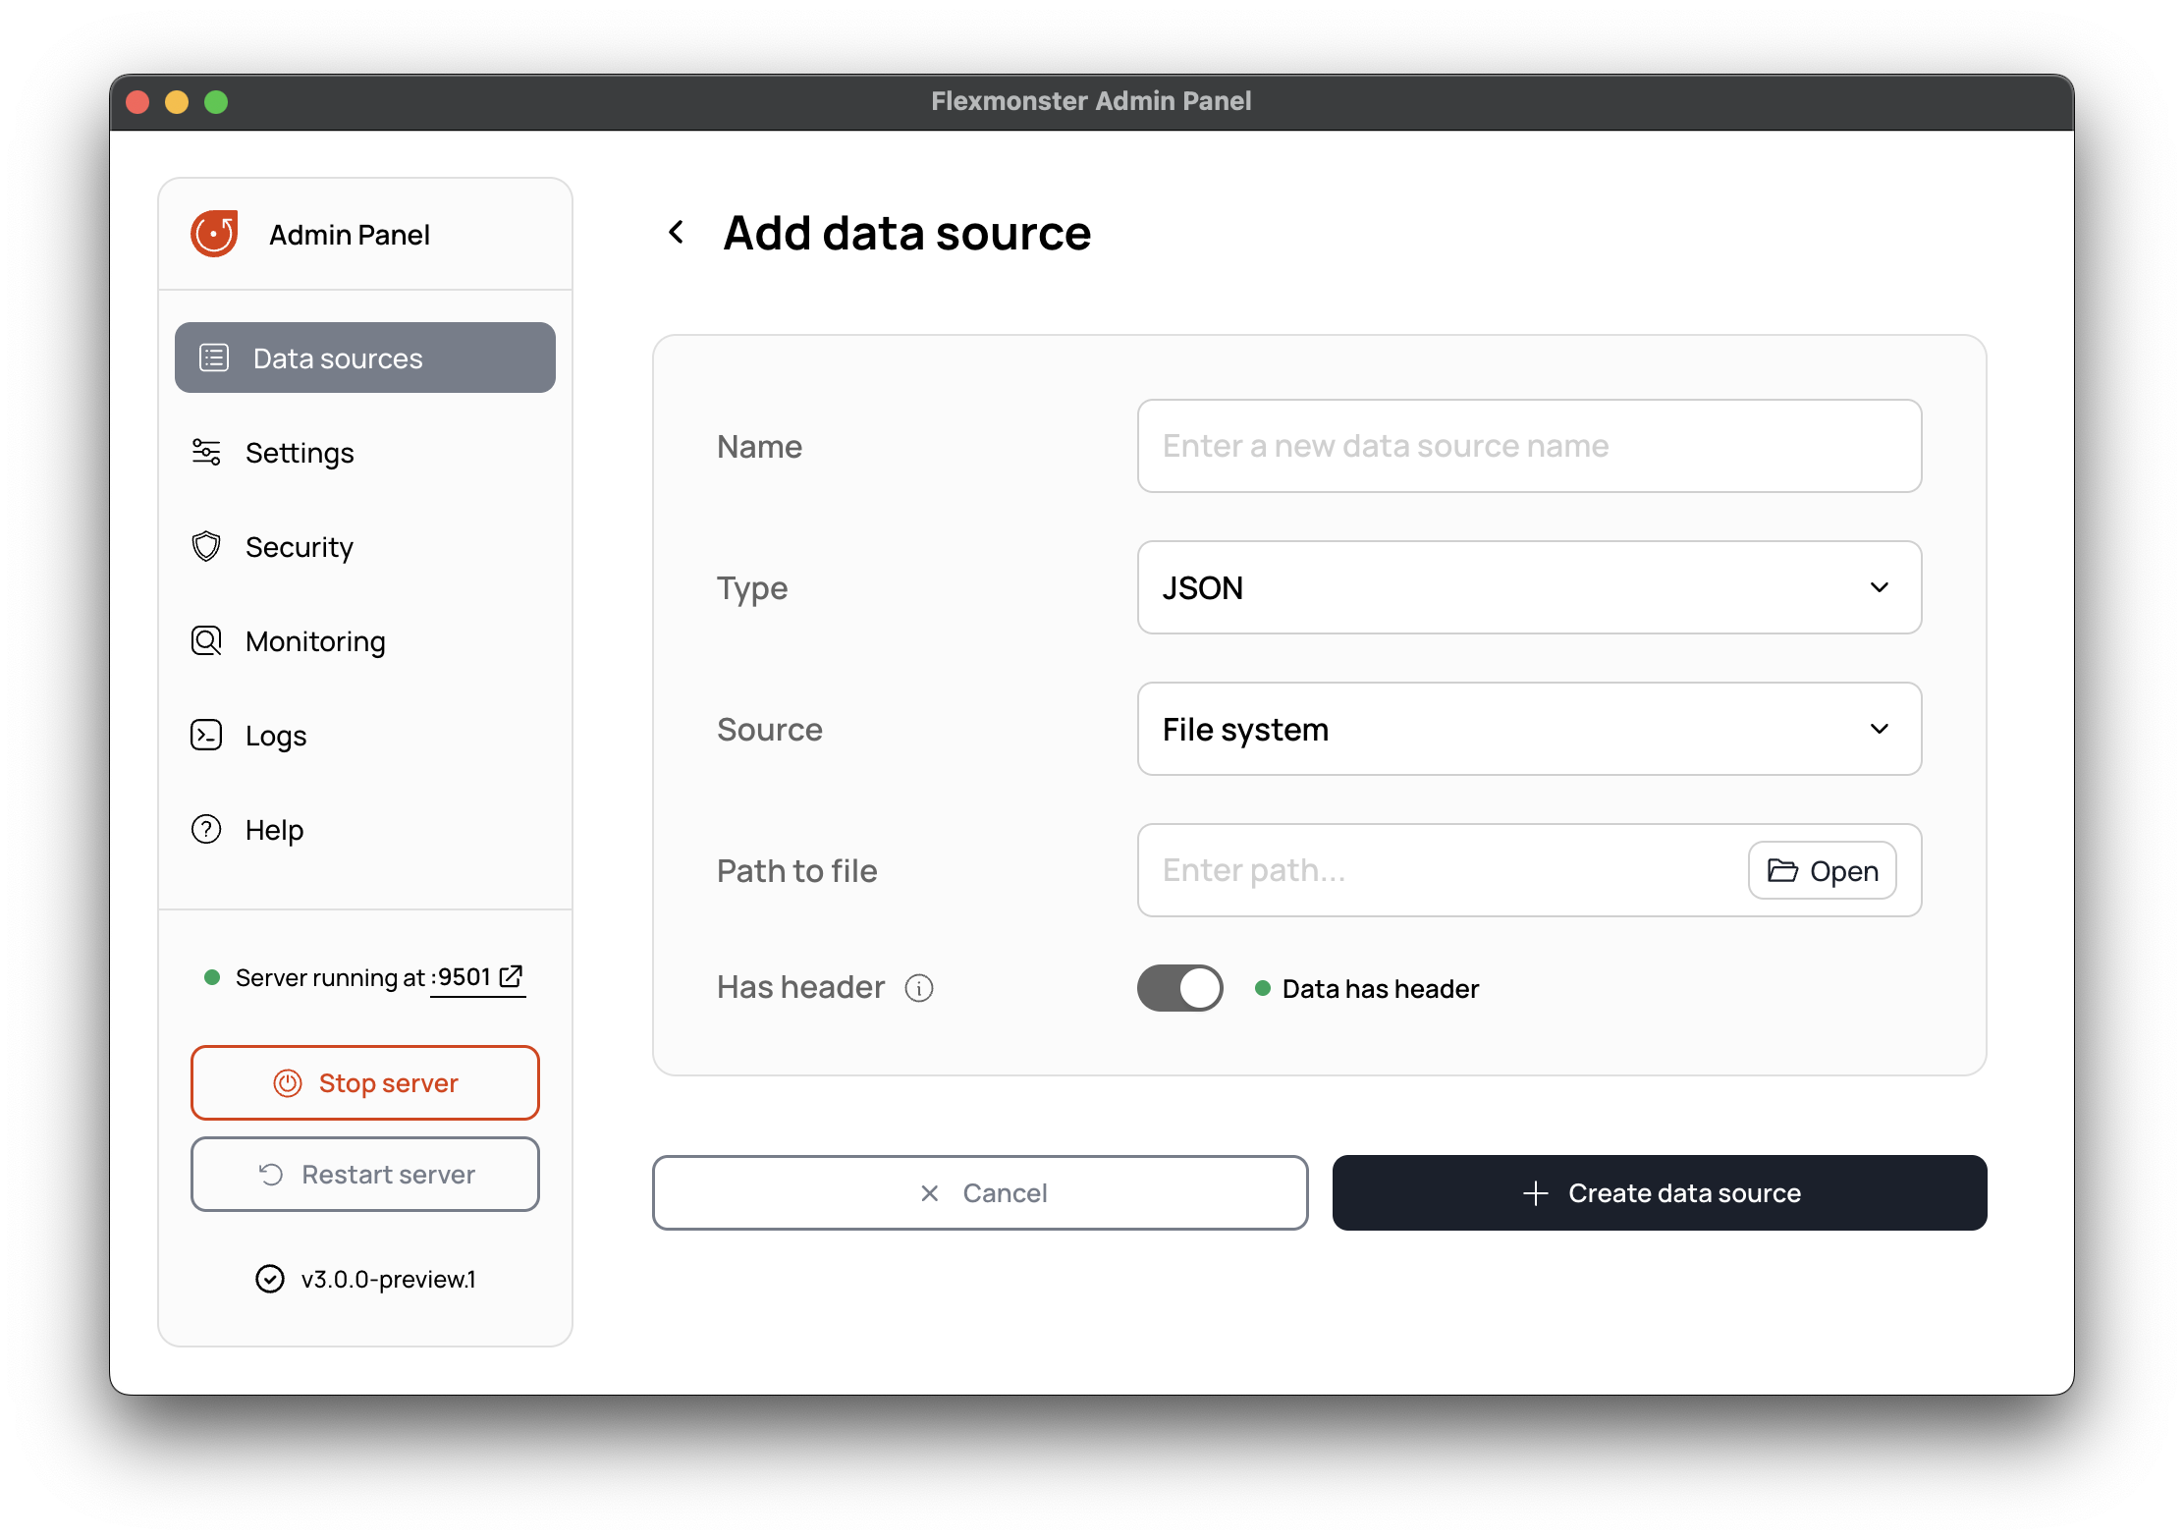Viewport: 2184px width, 1540px height.
Task: Go to the Help section
Action: coord(274,830)
